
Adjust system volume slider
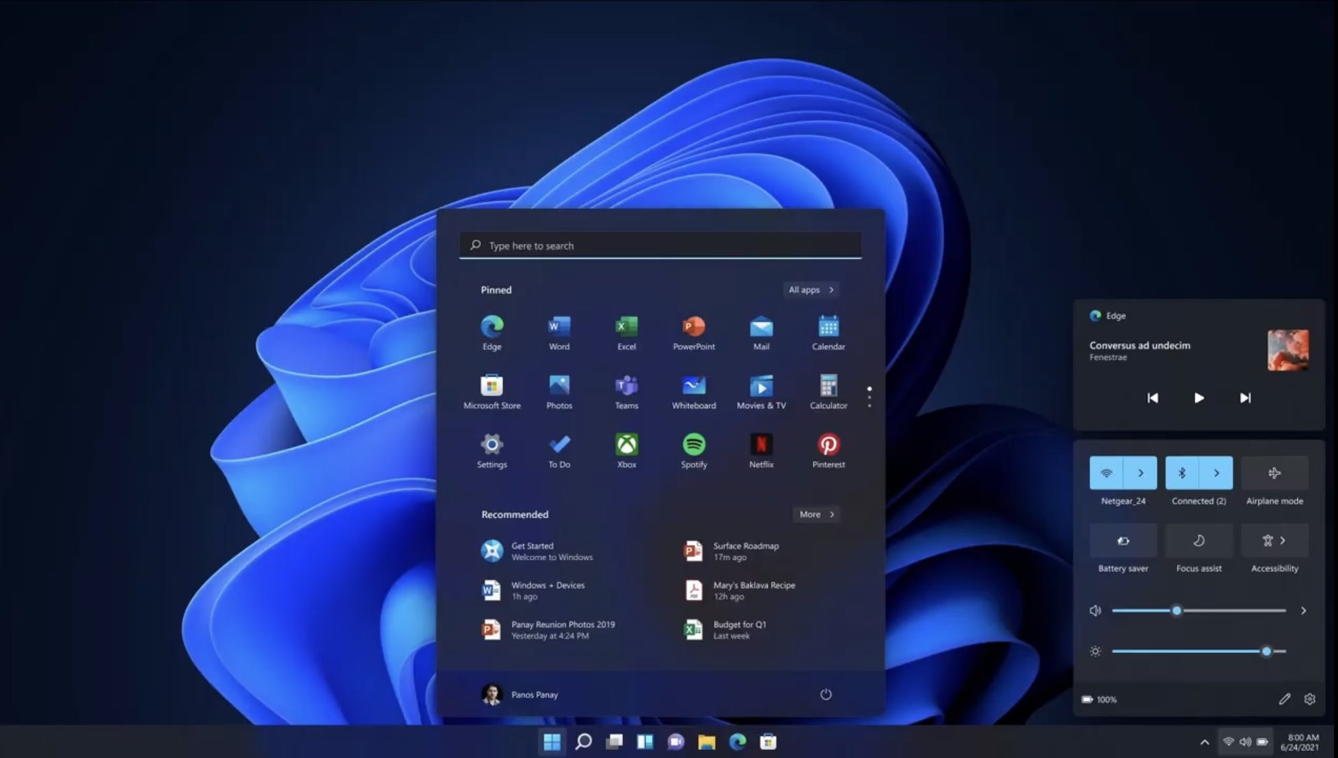1177,610
